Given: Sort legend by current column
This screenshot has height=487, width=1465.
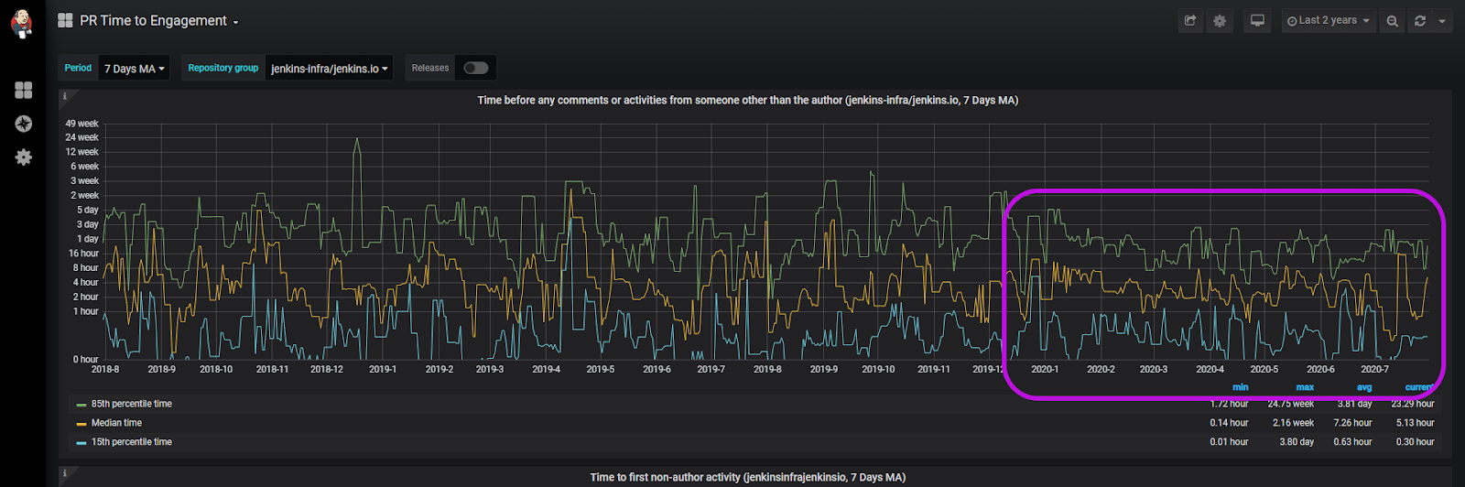Looking at the screenshot, I should 1419,387.
